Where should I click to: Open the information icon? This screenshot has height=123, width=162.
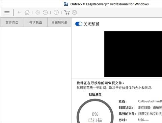pyautogui.click(x=56, y=12)
